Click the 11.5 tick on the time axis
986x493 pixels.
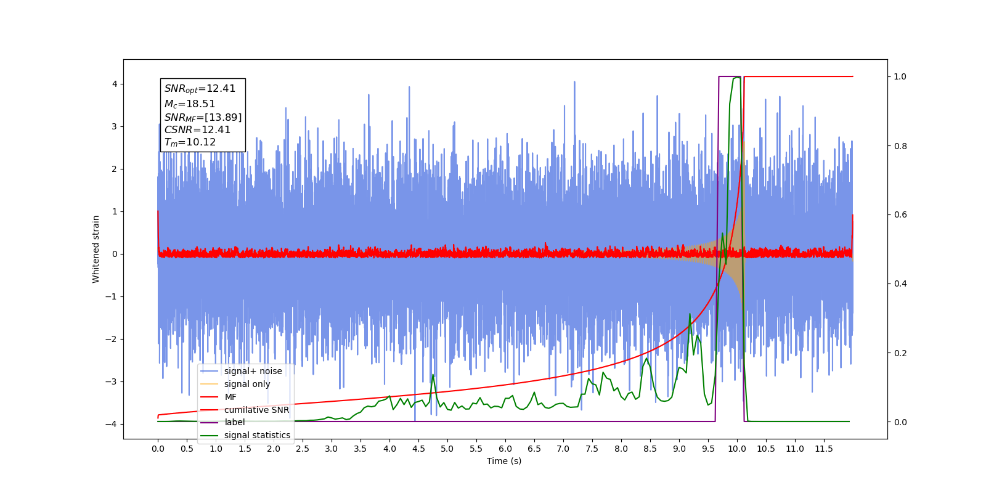click(x=824, y=449)
